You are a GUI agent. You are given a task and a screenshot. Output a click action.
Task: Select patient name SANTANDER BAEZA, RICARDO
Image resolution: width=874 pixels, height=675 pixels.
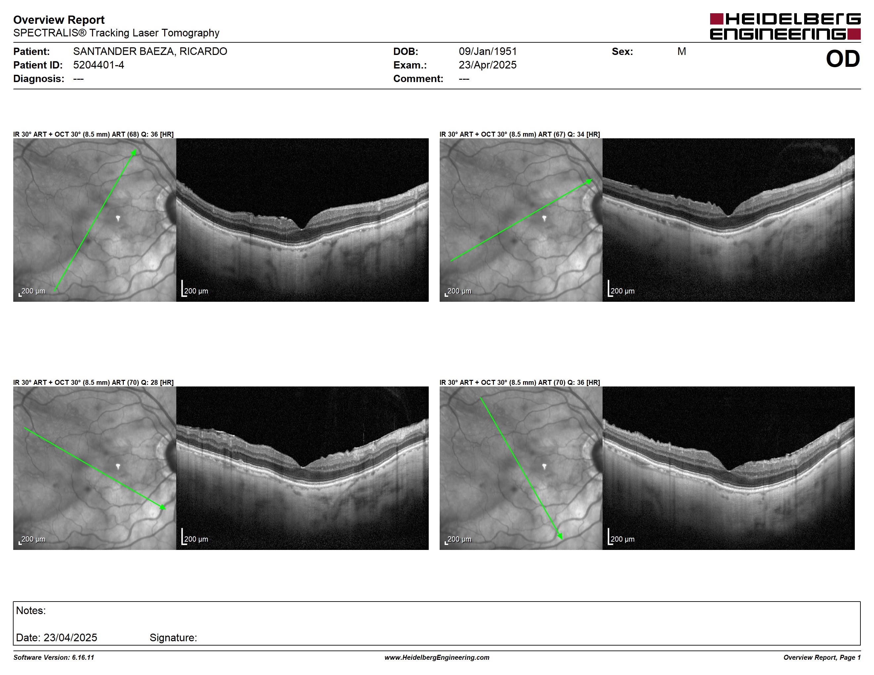pyautogui.click(x=150, y=51)
